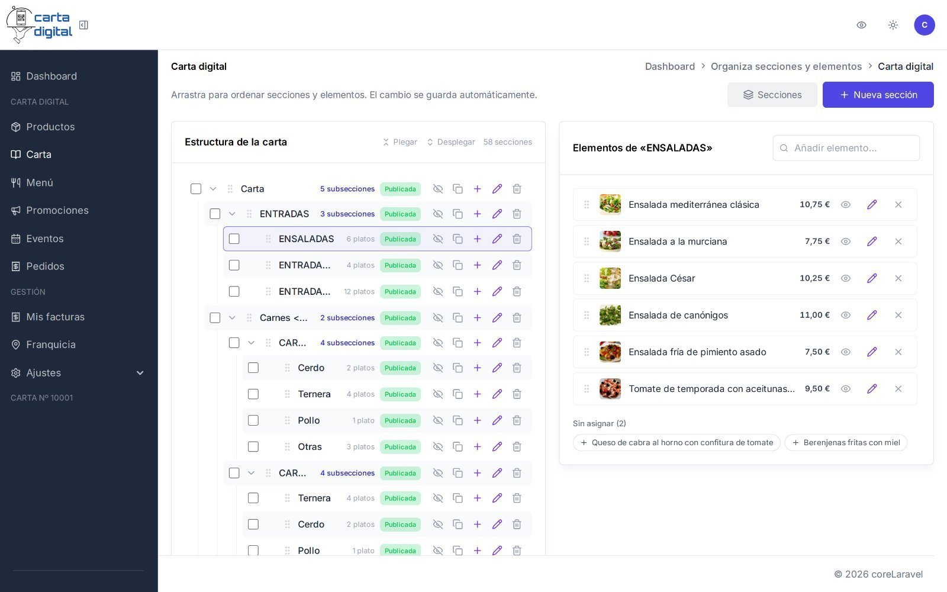Check the Carta root checkbox
Image resolution: width=947 pixels, height=592 pixels.
click(x=196, y=189)
